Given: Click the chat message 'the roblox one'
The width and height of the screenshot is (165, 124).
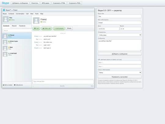Looking at the screenshot, I should point(48,42).
